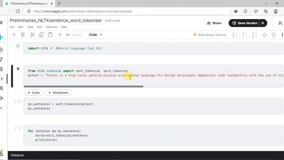Stop the running import nltk cell

point(18,46)
